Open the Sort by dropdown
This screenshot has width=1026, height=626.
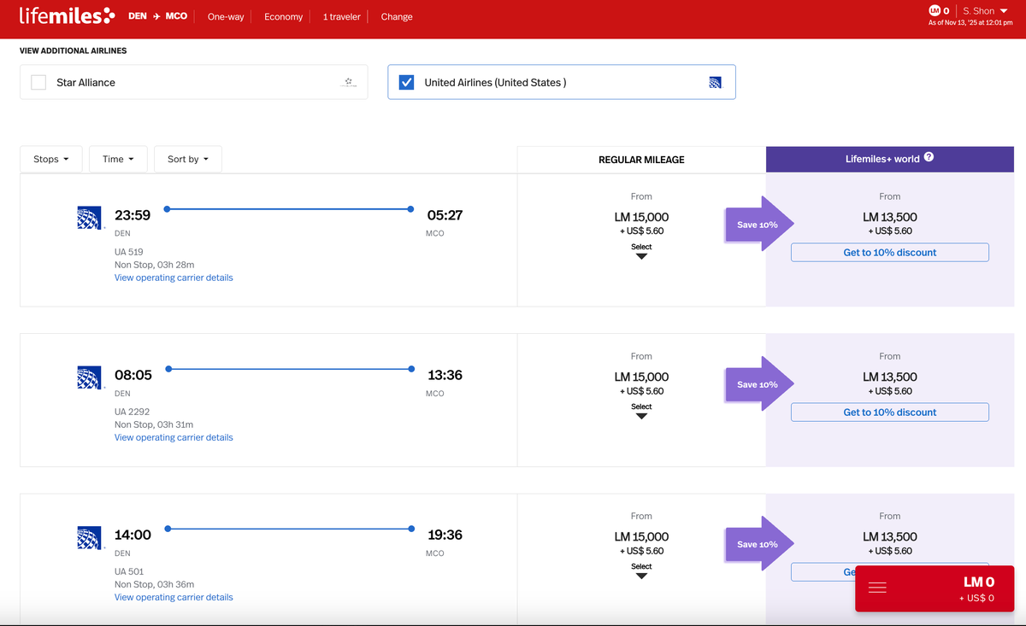pos(187,159)
